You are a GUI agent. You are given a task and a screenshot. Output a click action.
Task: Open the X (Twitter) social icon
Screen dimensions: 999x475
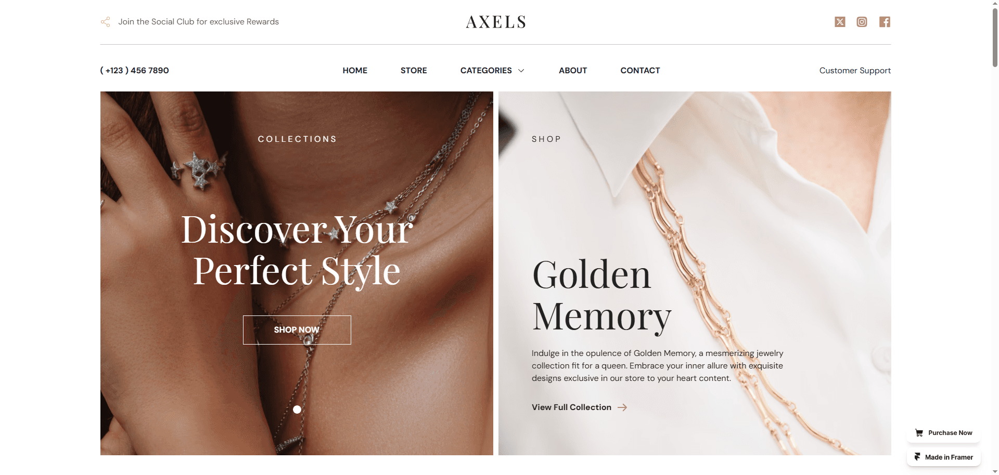(840, 22)
